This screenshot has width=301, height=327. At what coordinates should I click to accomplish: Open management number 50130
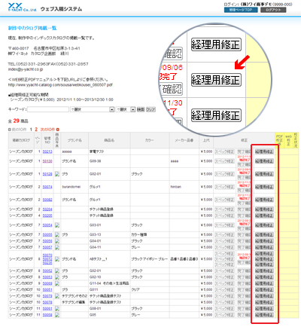[x=47, y=161]
